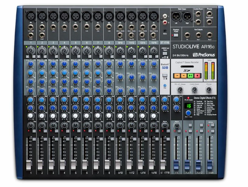Click the Main Output Left XLR jack
Image resolution: width=248 pixels, height=187 pixels.
[176, 16]
